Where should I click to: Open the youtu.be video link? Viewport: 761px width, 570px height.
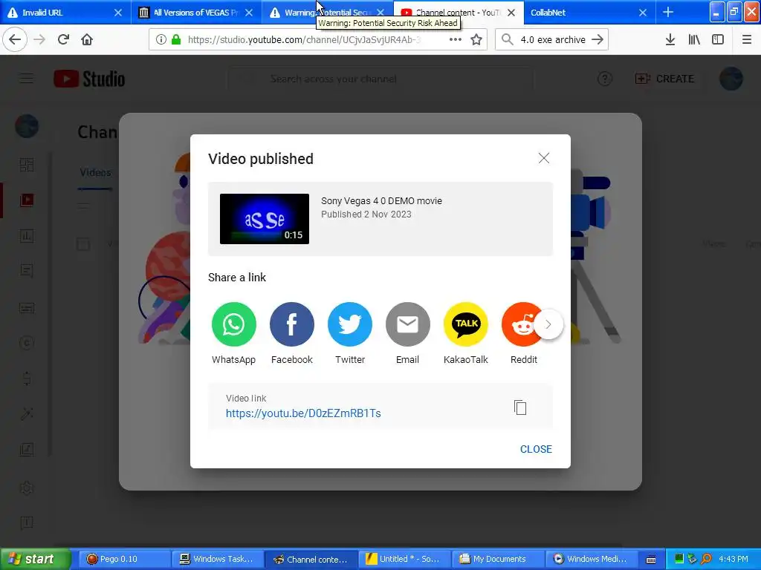pos(303,413)
